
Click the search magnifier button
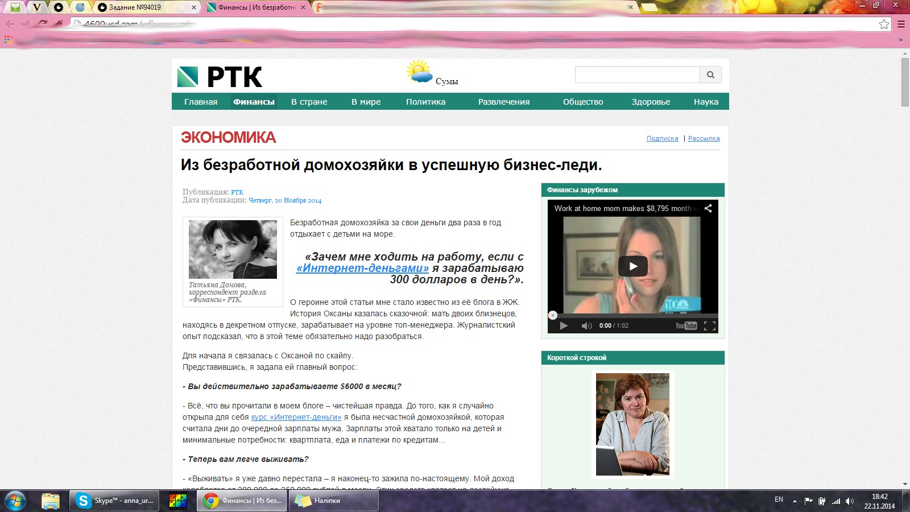(710, 75)
